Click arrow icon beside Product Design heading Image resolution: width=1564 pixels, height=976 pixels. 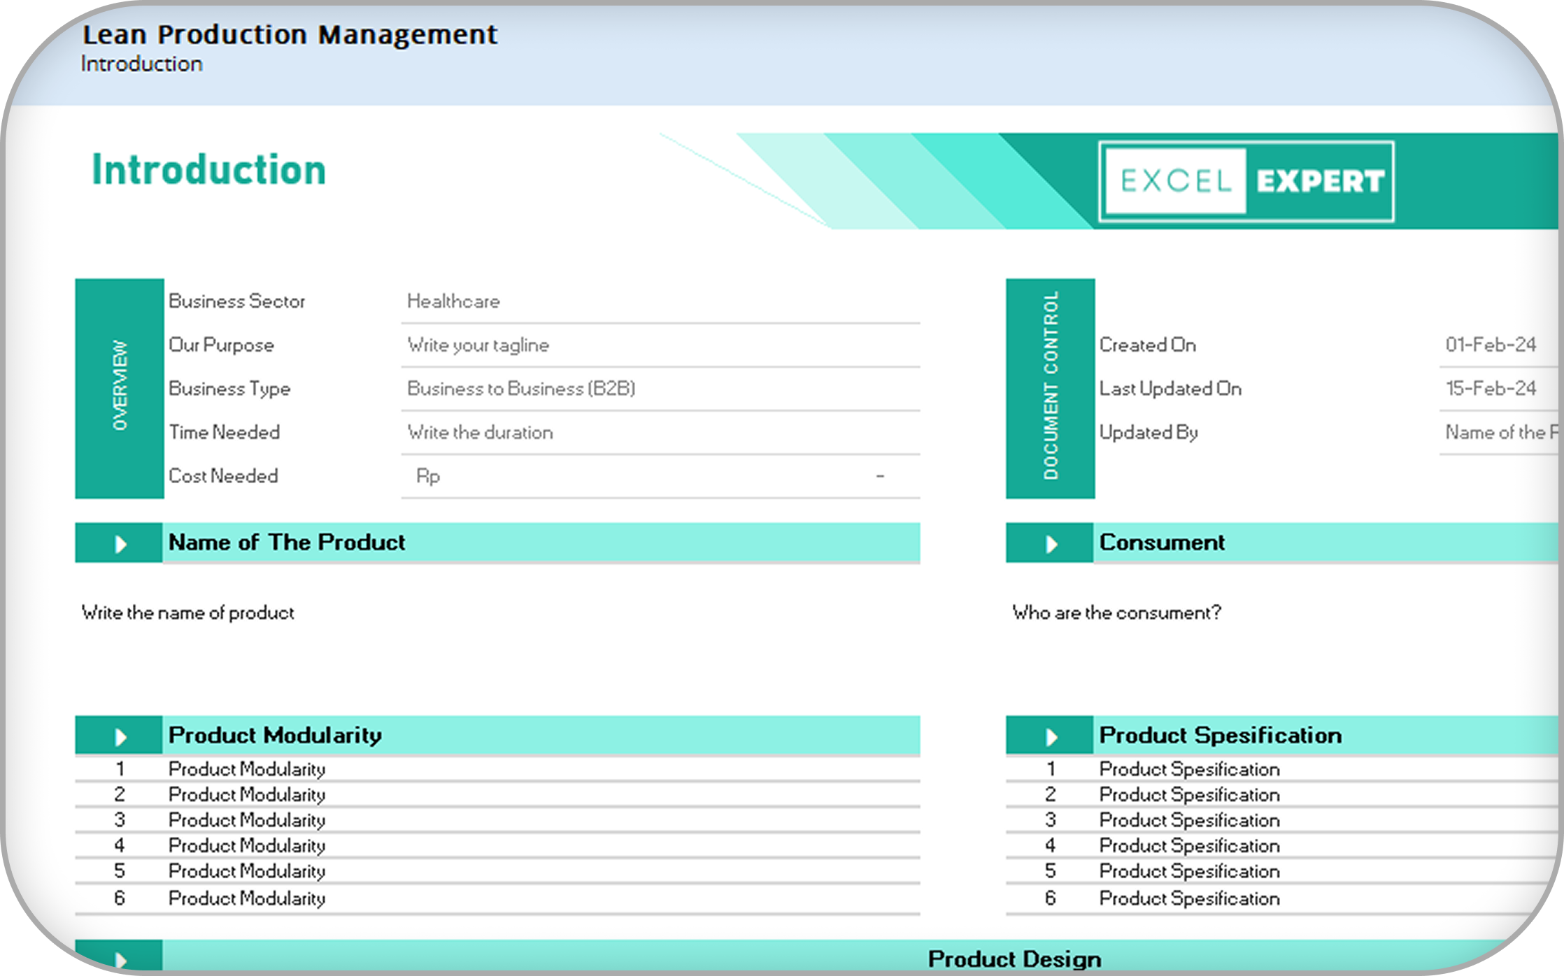[120, 959]
